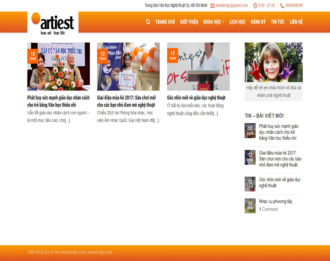Open the search magnifier icon in navbar
This screenshot has height=261, width=330.
148,22
